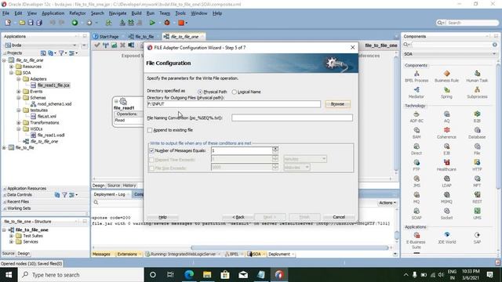Select the REST technology adapter

point(477,197)
